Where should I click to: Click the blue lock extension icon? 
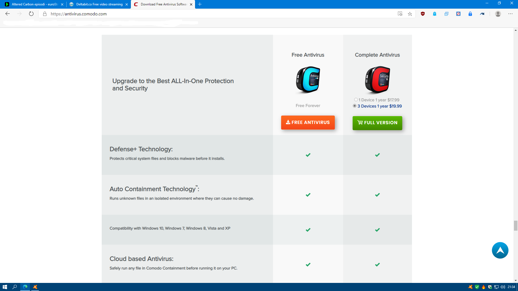coord(470,14)
